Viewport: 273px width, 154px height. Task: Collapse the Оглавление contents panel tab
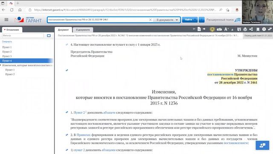point(12,30)
